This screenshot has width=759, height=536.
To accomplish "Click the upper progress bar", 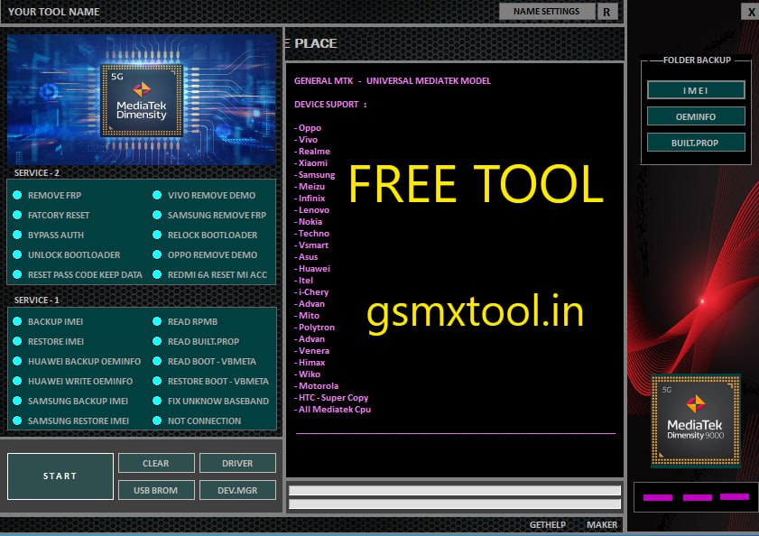I will pyautogui.click(x=455, y=491).
